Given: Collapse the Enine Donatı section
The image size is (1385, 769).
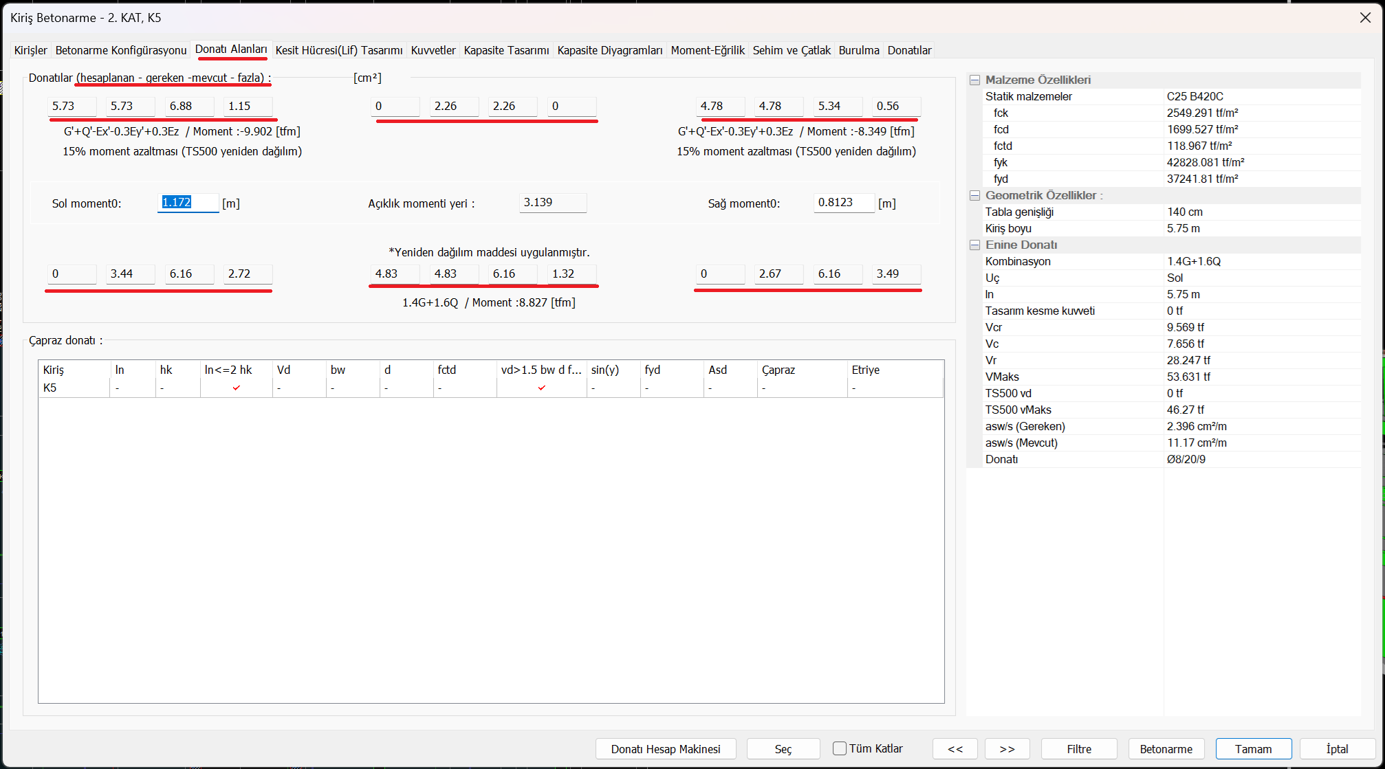Looking at the screenshot, I should pos(974,245).
